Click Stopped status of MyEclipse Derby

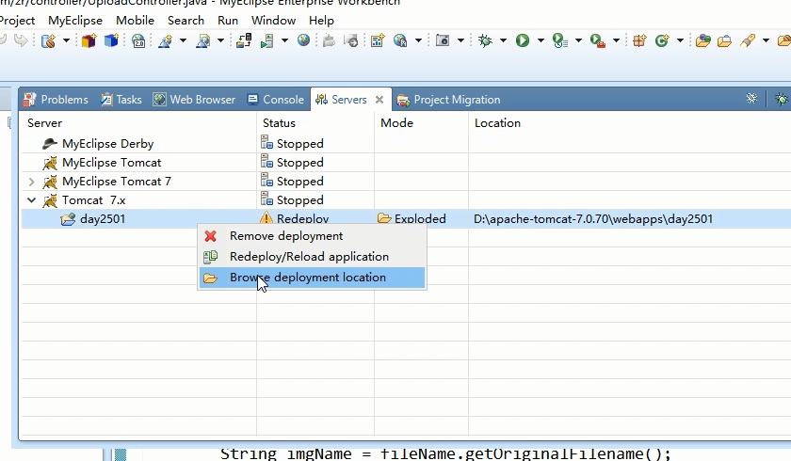pos(292,144)
